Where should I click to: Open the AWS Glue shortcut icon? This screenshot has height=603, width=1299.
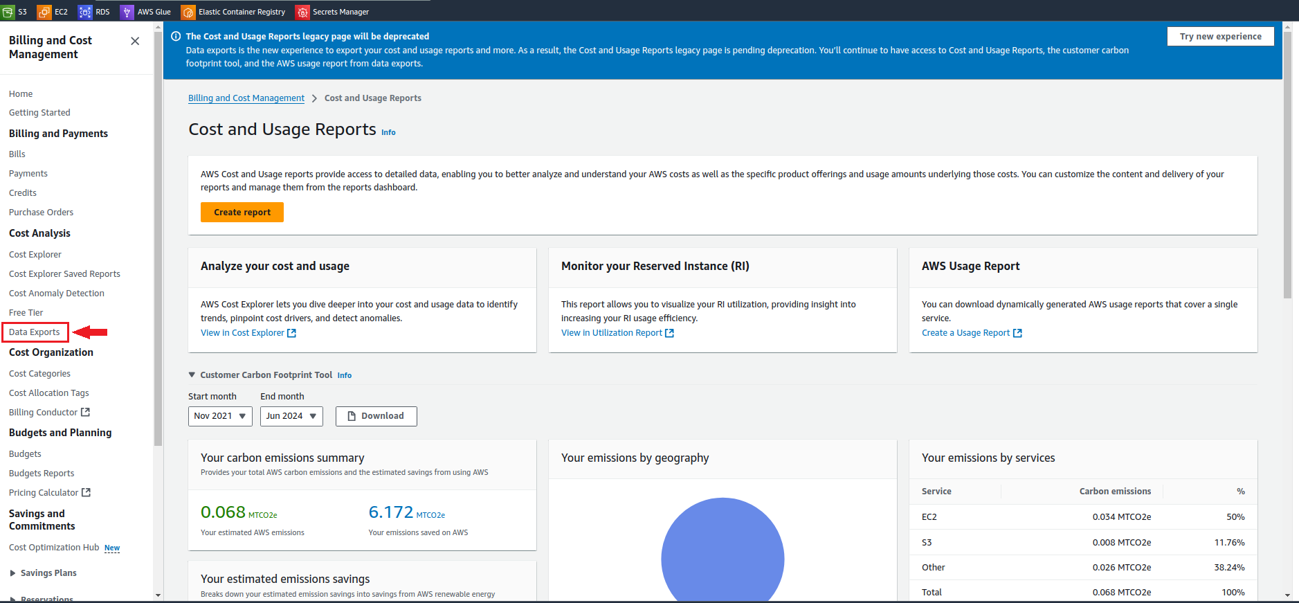point(127,12)
